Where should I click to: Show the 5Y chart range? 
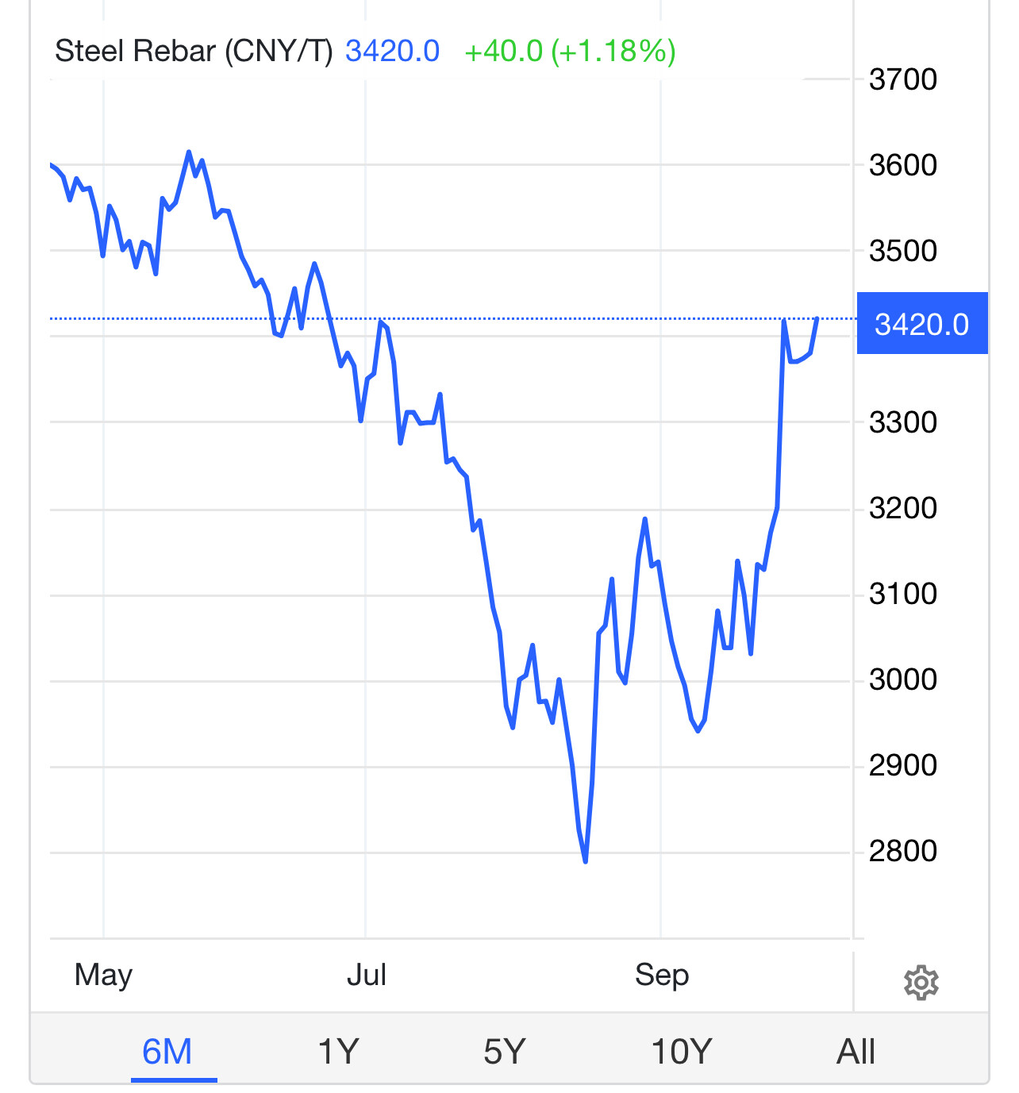pos(505,1052)
